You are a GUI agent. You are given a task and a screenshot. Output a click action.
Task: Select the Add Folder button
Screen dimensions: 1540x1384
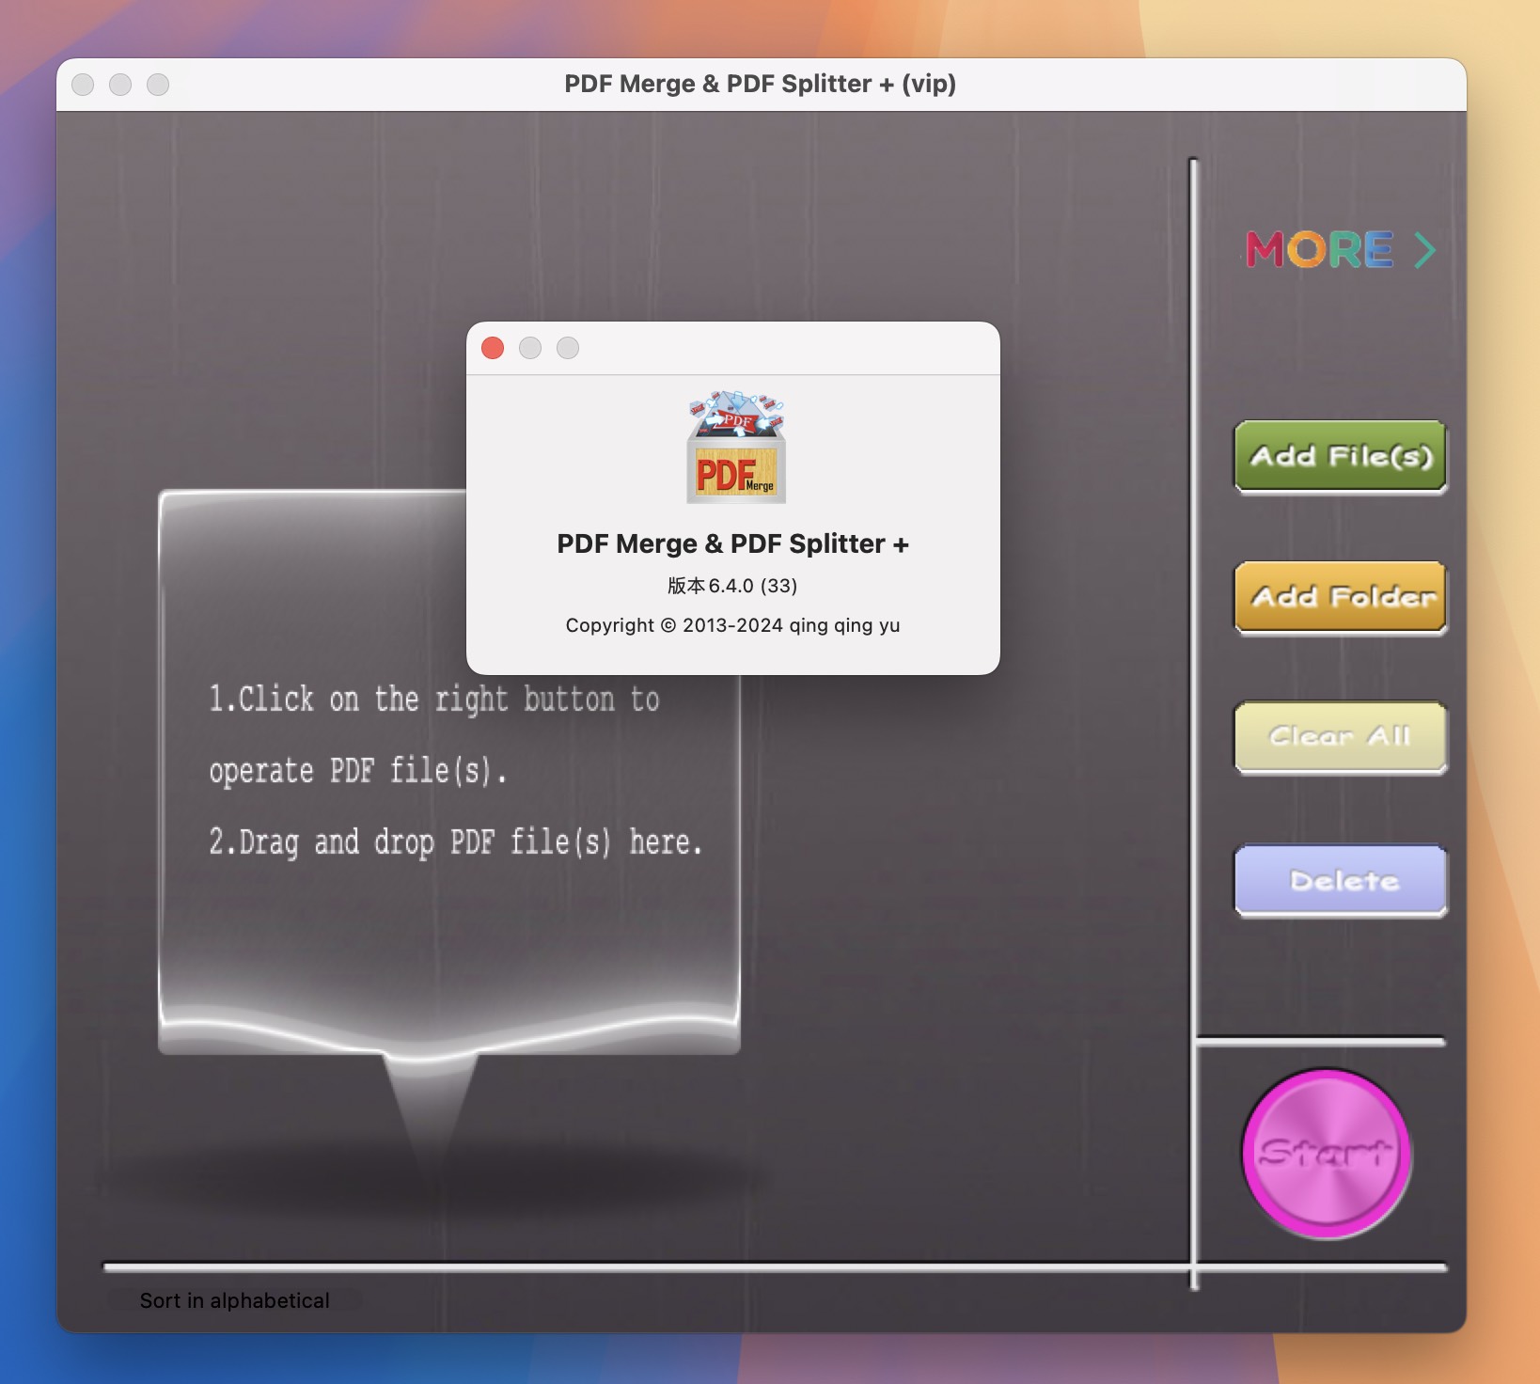1339,598
